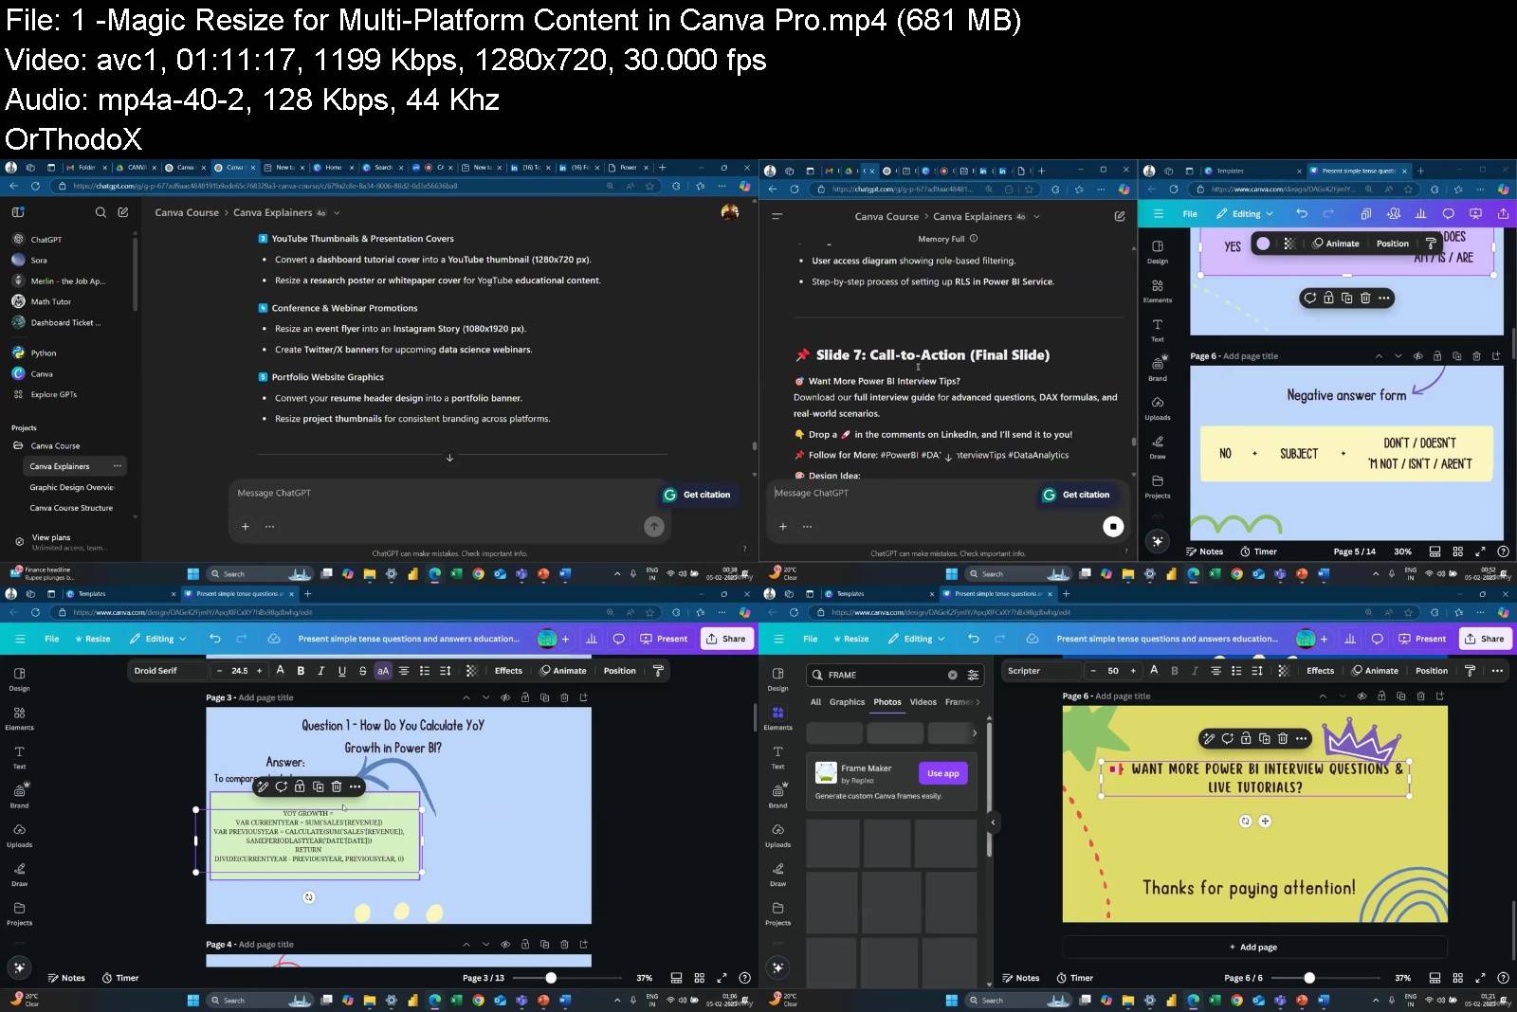This screenshot has height=1012, width=1517.
Task: Open options menu for Canva Explainers sidebar chat
Action: click(117, 466)
